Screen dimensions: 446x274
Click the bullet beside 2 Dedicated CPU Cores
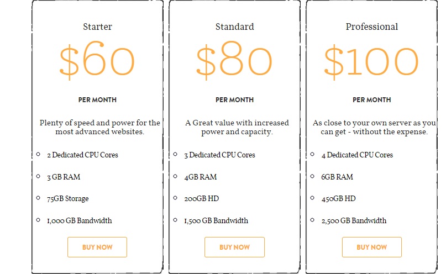click(38, 154)
